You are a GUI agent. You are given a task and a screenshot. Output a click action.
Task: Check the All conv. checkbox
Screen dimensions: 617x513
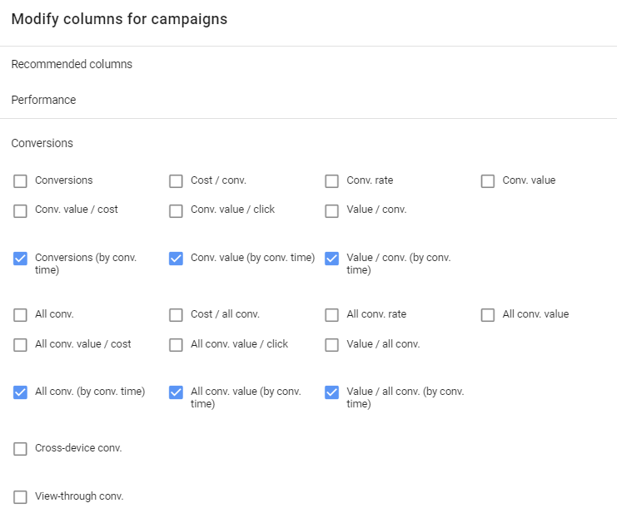click(x=20, y=315)
